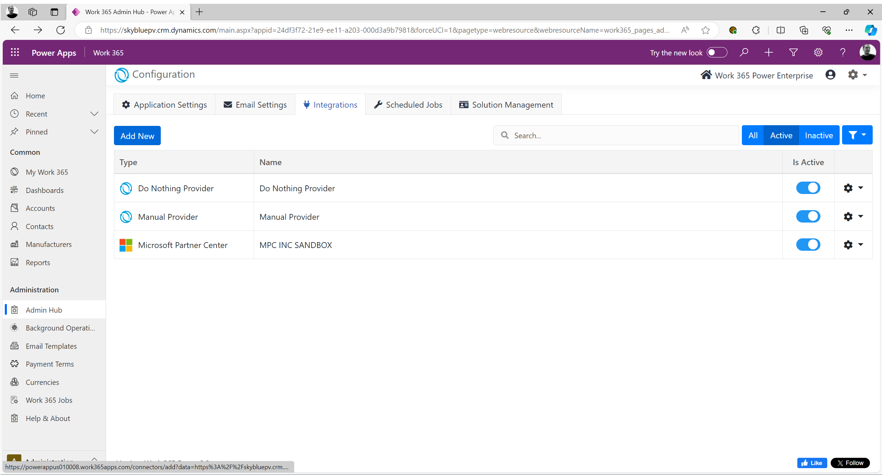Switch to Scheduled Jobs tab
The image size is (882, 475).
[408, 105]
